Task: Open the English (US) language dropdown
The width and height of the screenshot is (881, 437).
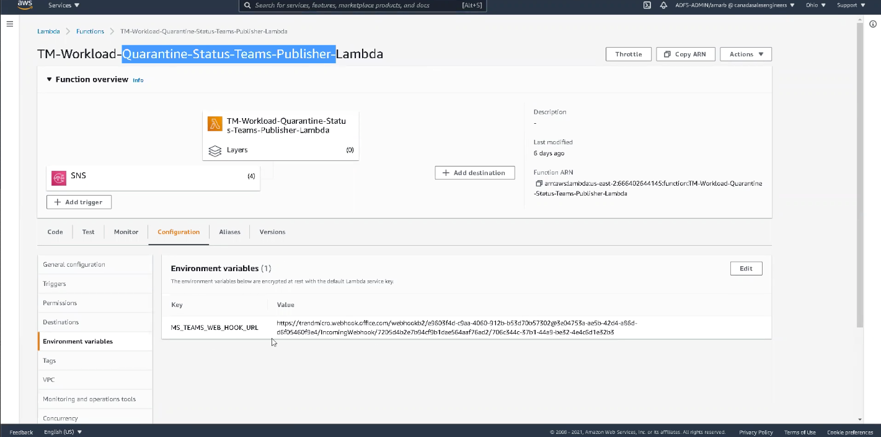Action: click(63, 432)
